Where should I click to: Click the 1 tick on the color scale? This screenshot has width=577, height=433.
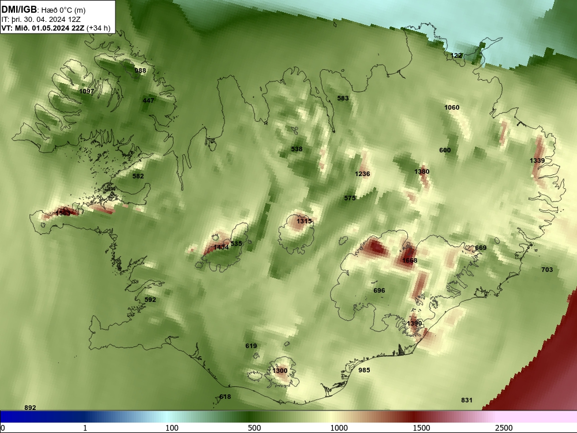[85, 428]
